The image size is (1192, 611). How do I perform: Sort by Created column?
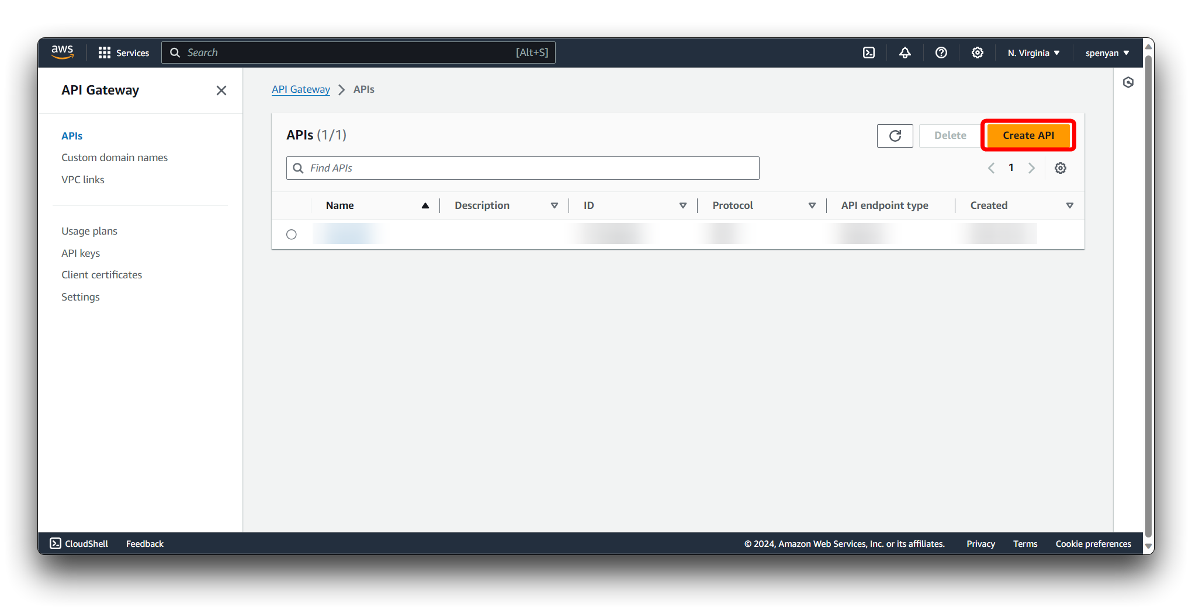[x=1070, y=205]
